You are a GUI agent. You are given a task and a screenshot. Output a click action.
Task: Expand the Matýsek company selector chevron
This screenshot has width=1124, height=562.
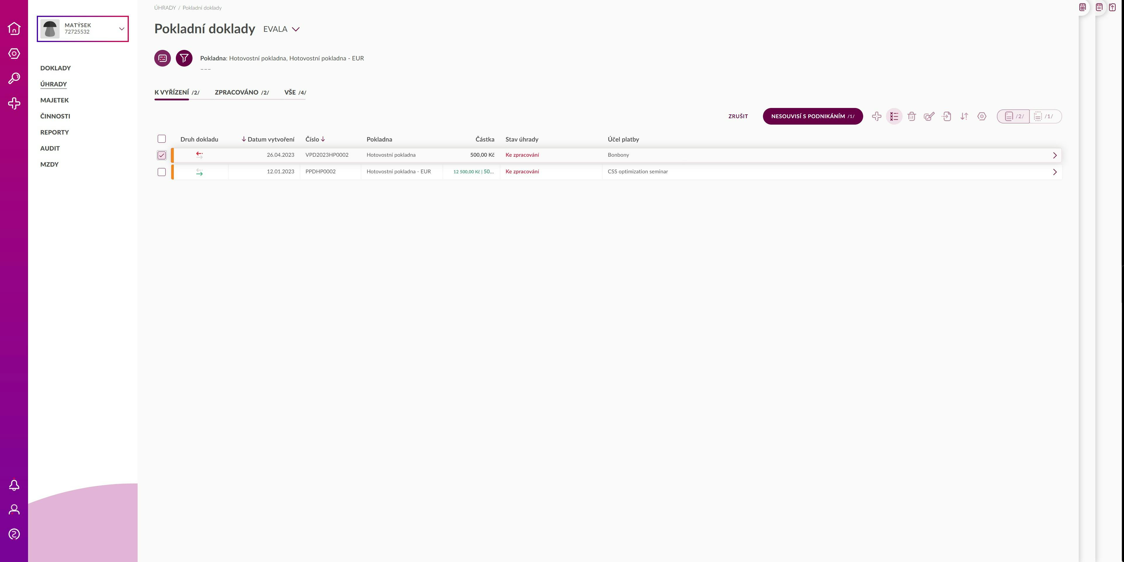click(122, 29)
